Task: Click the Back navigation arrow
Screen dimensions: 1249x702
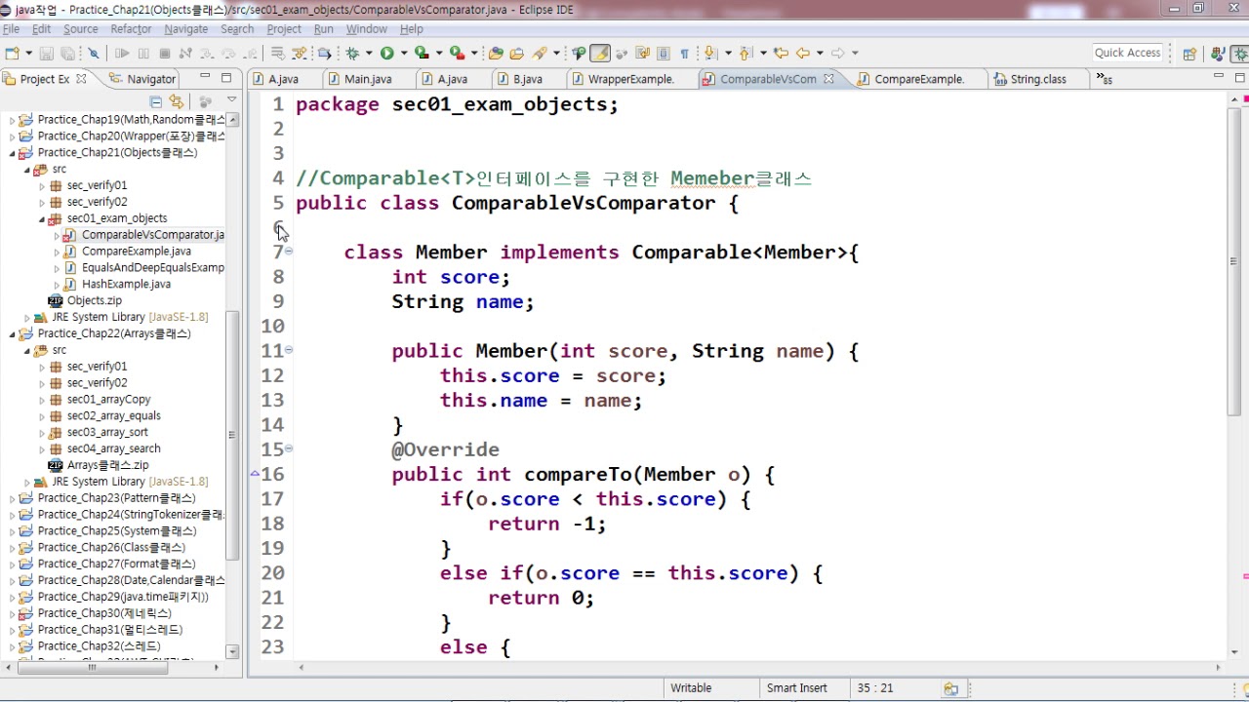Action: coord(803,54)
